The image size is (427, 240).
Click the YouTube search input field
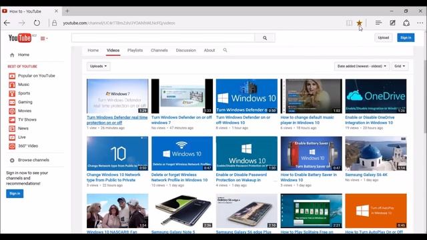pos(163,38)
